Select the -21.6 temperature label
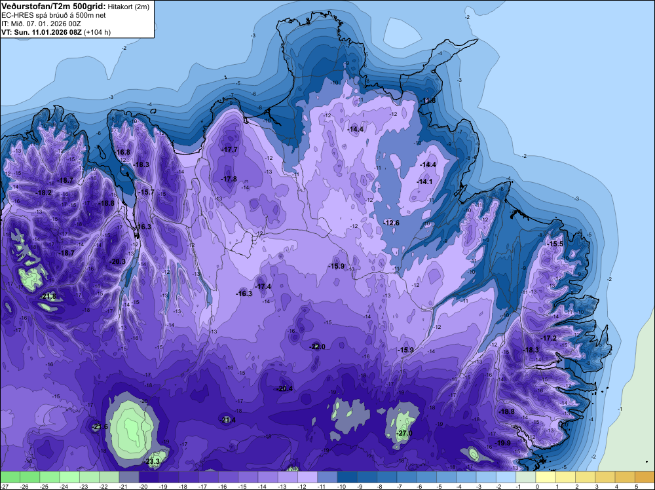Screen dimensions: 655x490 click(x=100, y=426)
